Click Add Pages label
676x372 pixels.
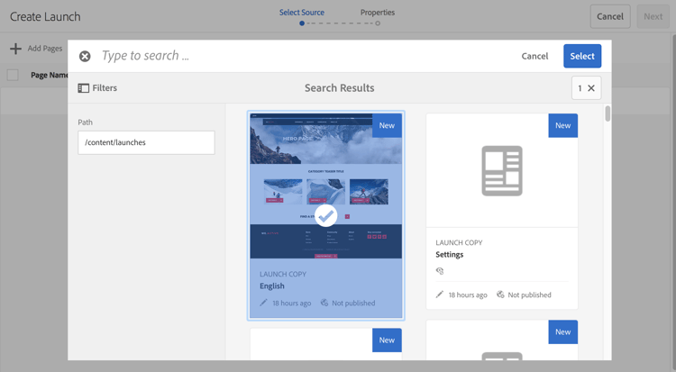[x=45, y=49]
